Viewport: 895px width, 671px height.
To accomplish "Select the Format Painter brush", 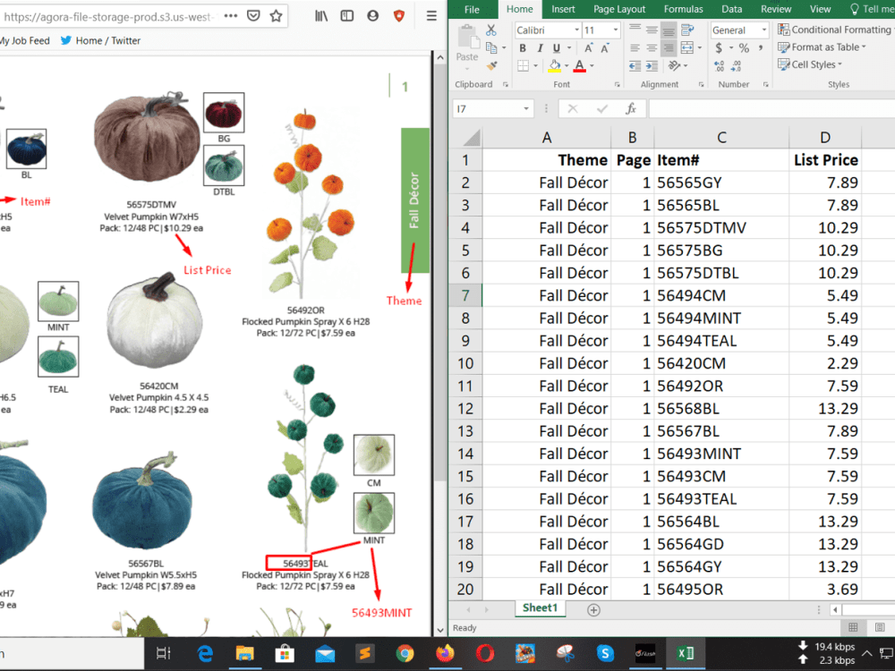I will pos(491,65).
